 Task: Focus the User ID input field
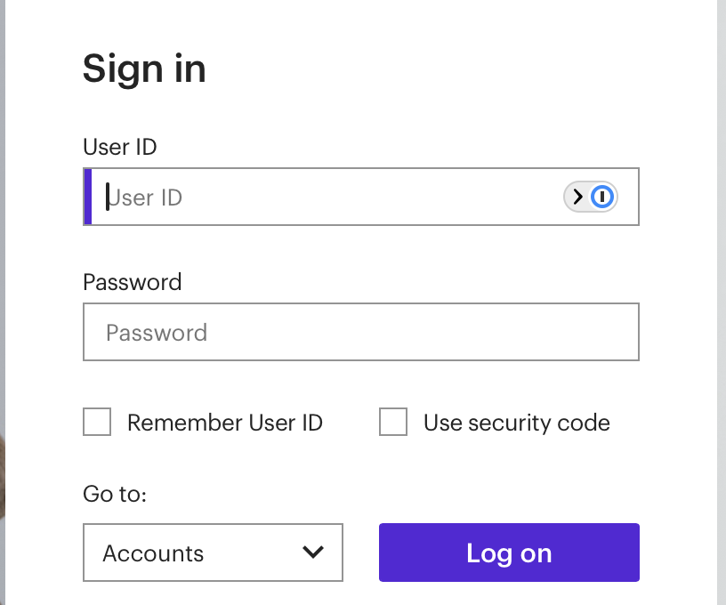[361, 197]
